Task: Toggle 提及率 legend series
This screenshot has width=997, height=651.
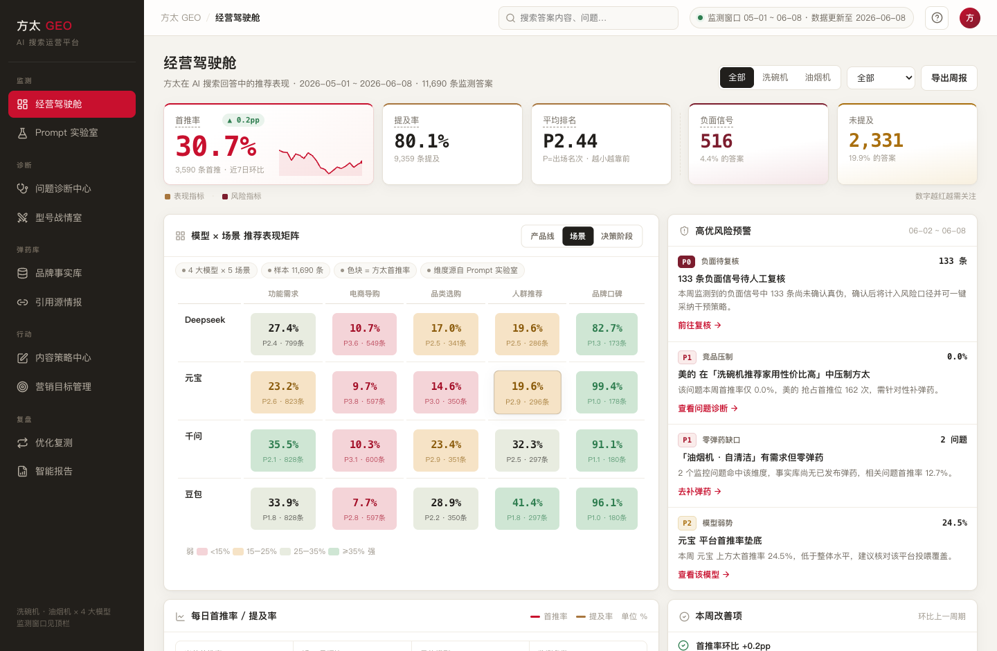Action: [x=594, y=616]
